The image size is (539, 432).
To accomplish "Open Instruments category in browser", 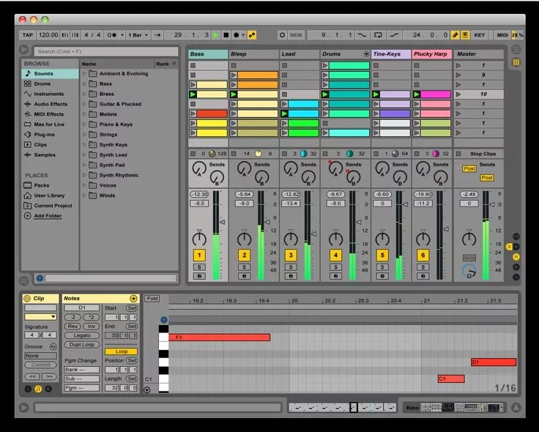I will [x=51, y=94].
